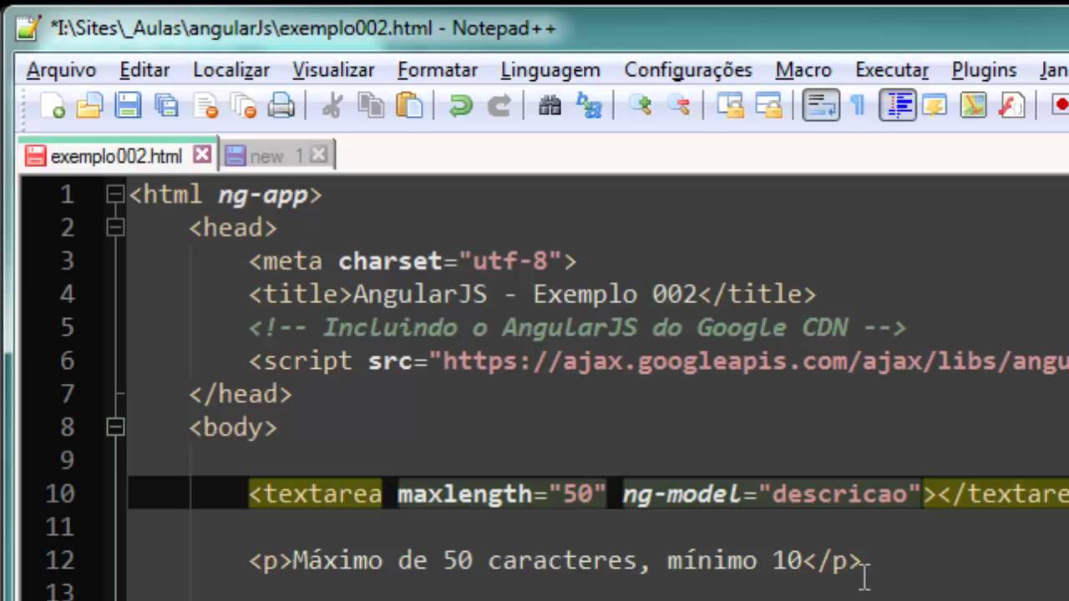Click the Redo arrow icon
Image resolution: width=1069 pixels, height=601 pixels.
(x=499, y=106)
